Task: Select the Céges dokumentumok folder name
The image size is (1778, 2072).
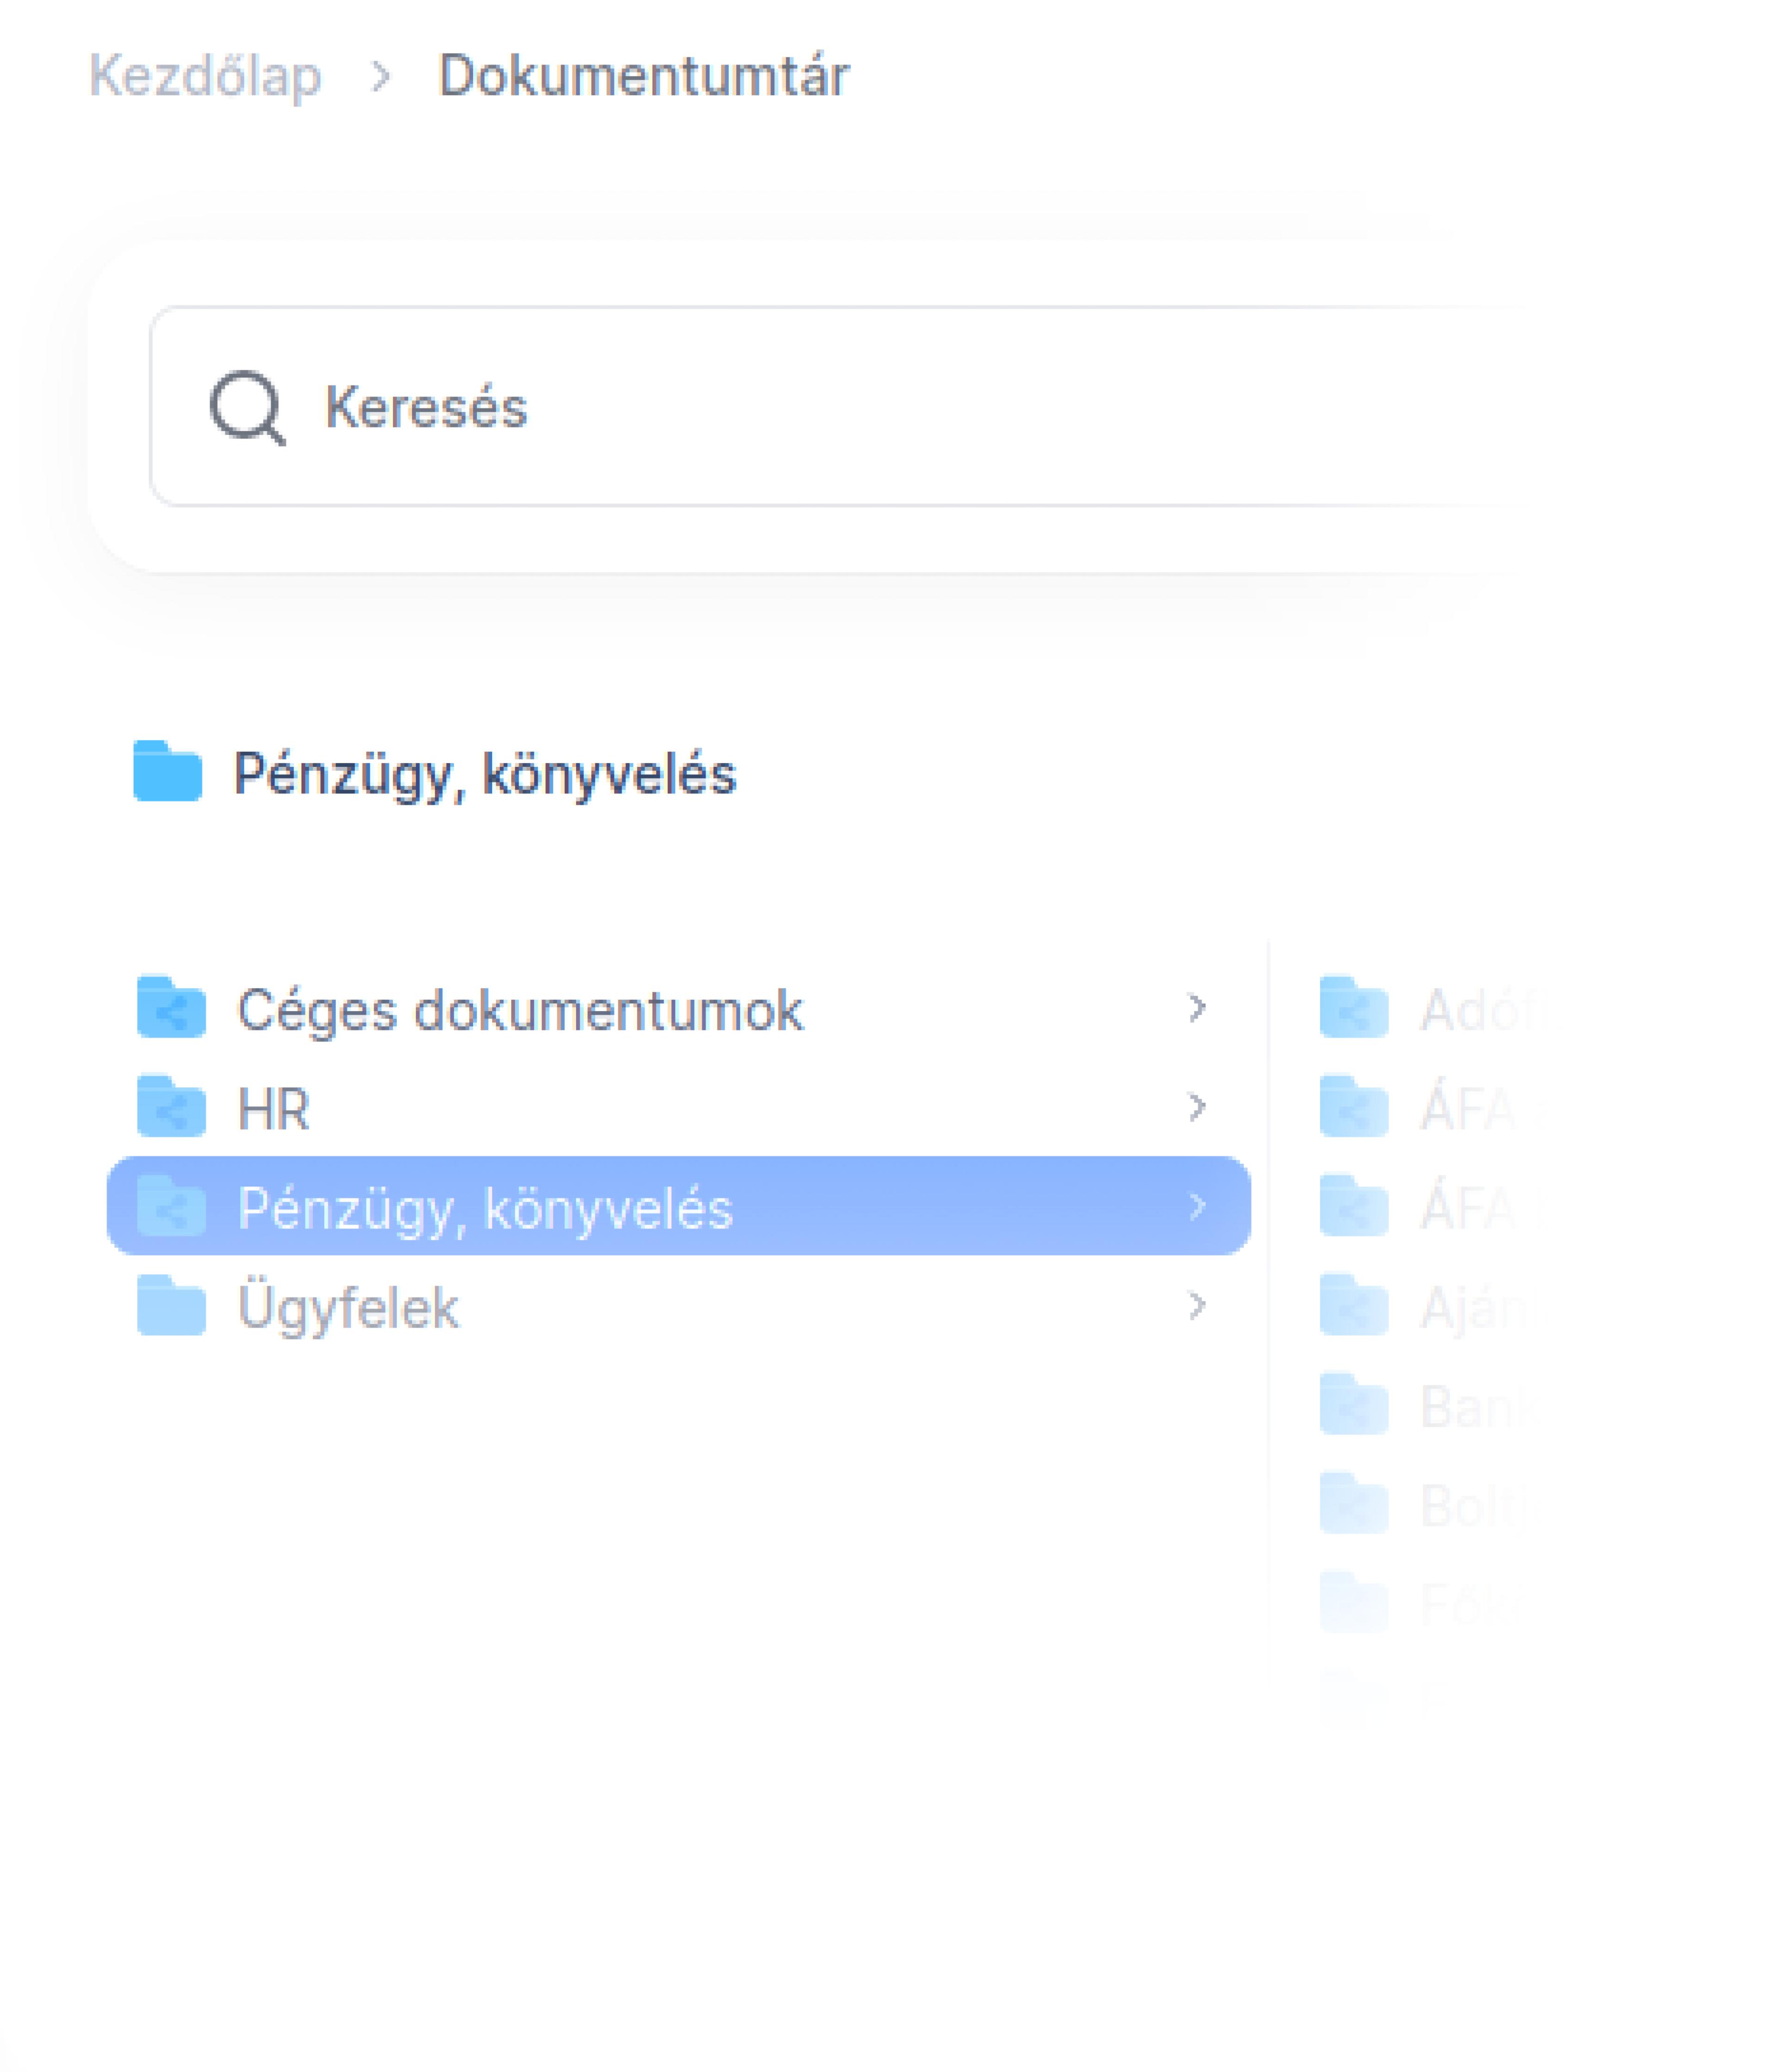Action: click(519, 1009)
